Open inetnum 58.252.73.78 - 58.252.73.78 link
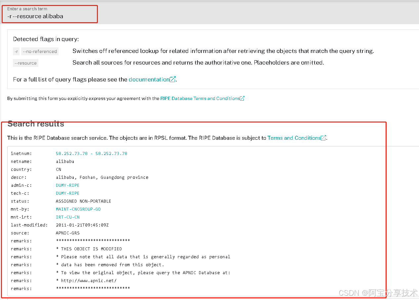The image size is (419, 300). (92, 154)
